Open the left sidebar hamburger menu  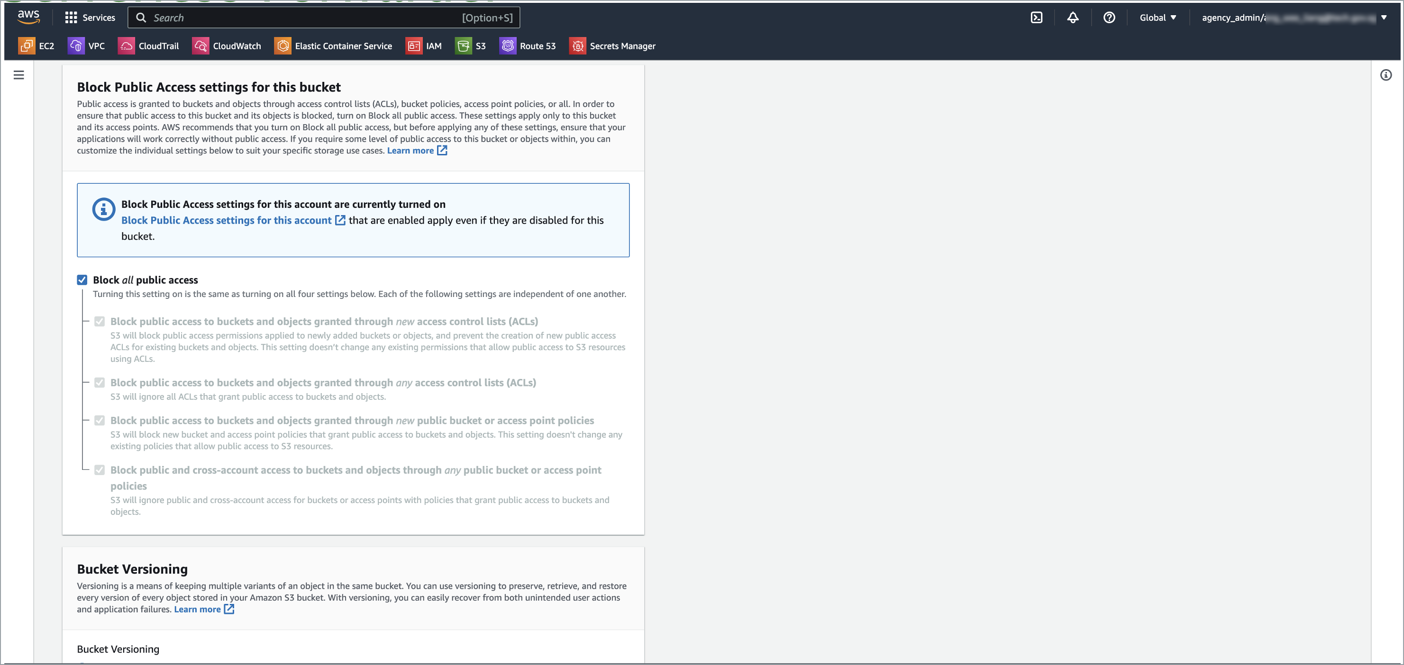click(19, 75)
